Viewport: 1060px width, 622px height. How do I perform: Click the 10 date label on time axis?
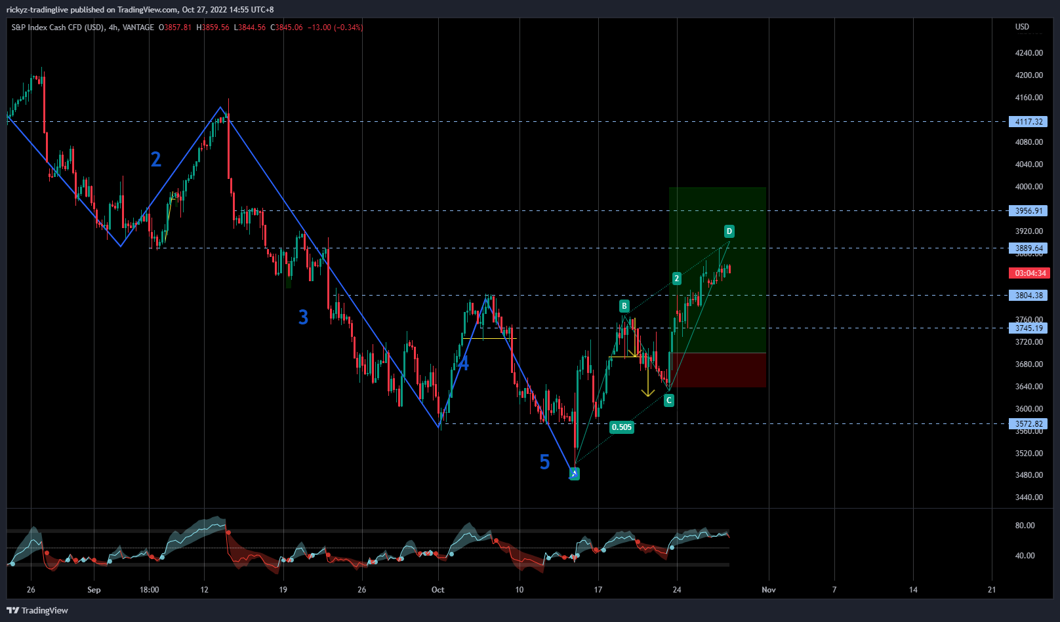520,590
